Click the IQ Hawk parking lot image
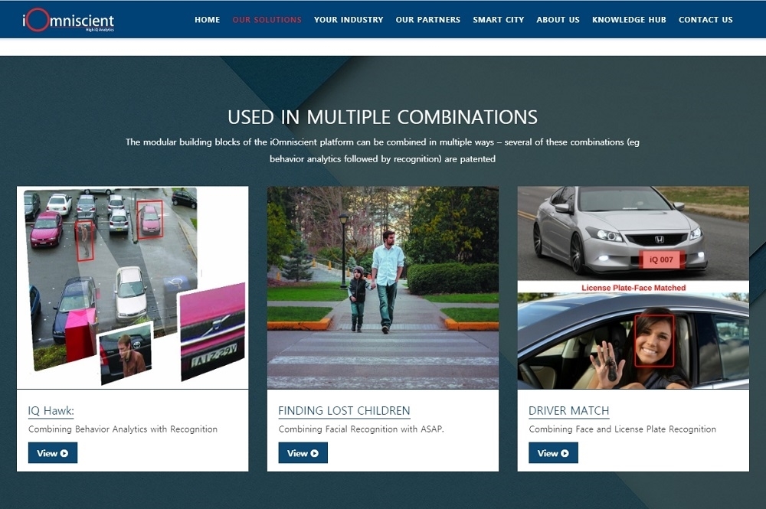The image size is (766, 509). (x=132, y=287)
